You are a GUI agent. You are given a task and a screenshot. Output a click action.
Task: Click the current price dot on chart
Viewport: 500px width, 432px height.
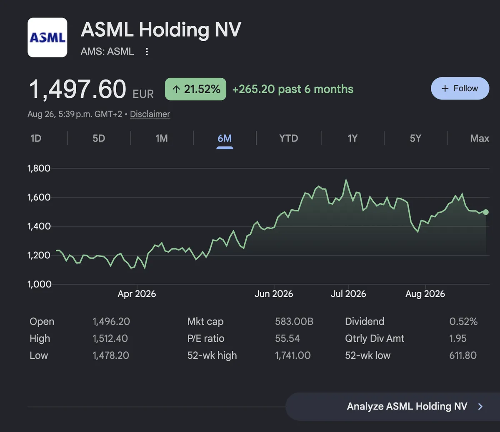click(486, 212)
